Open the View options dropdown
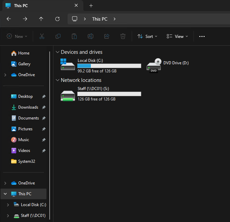 tap(177, 36)
